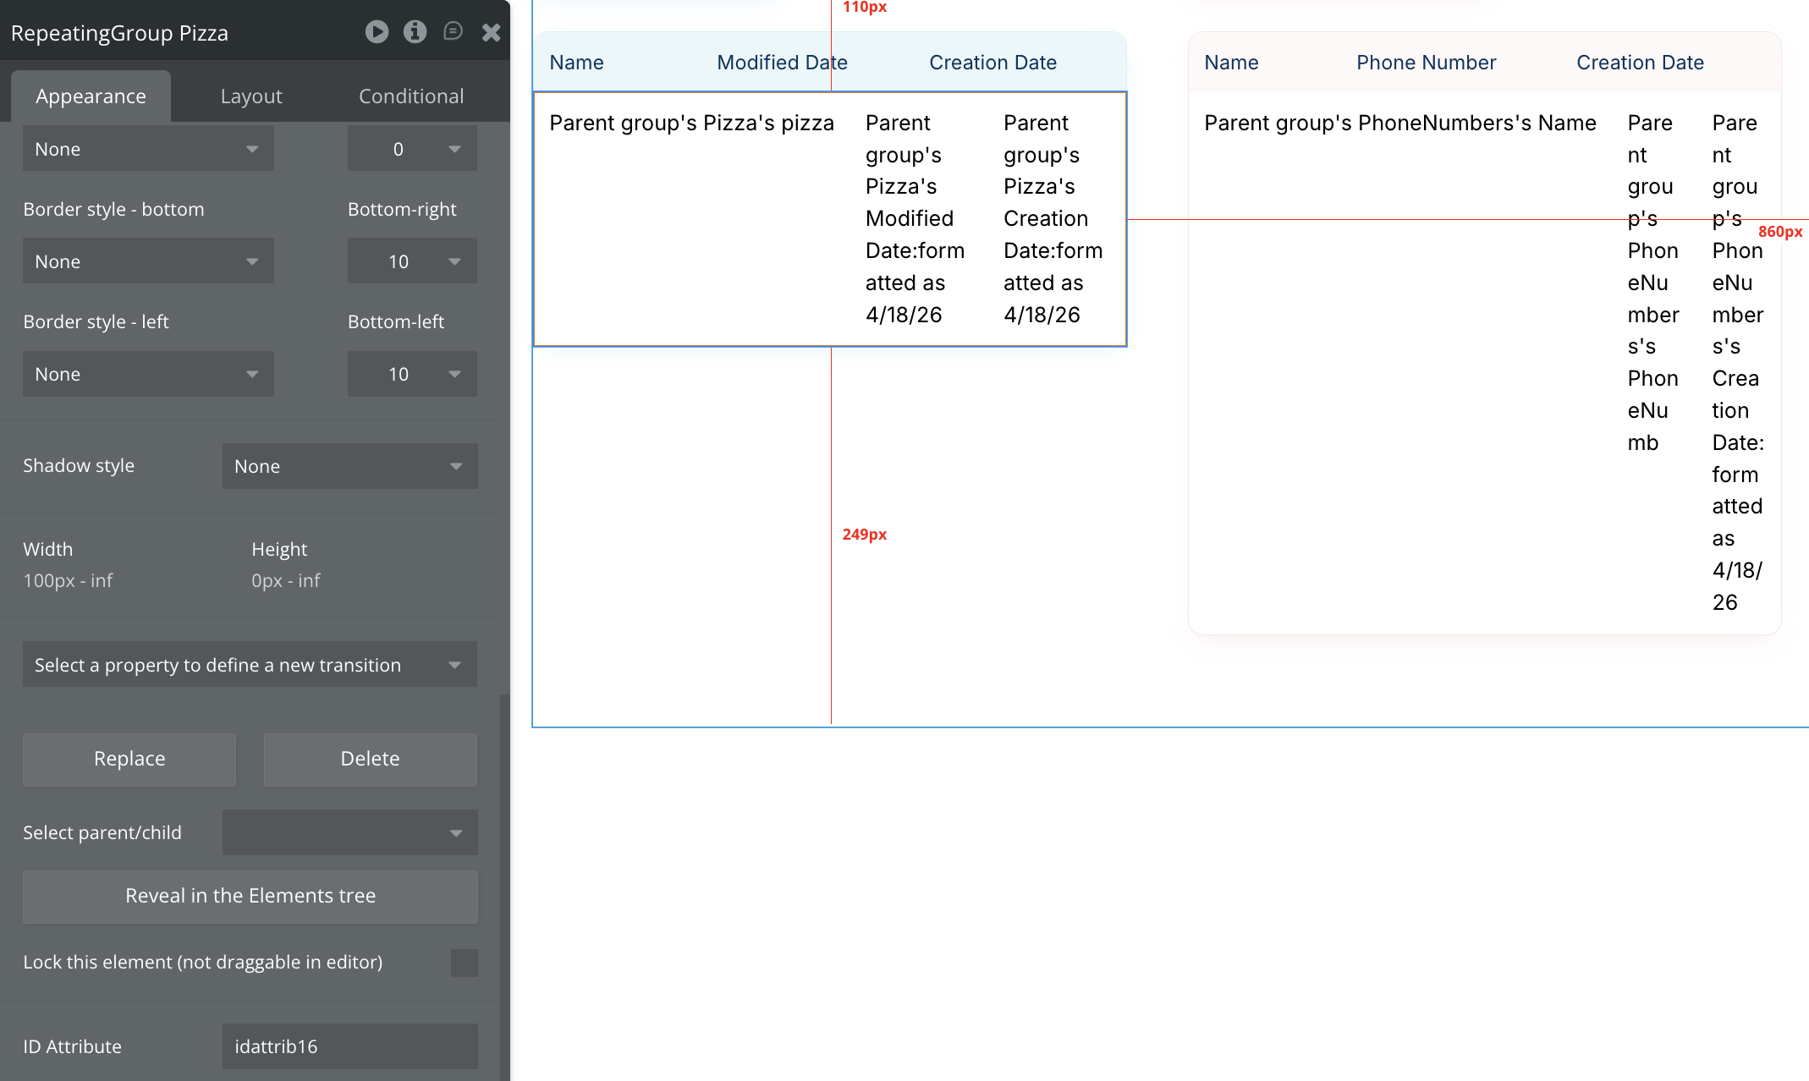Image resolution: width=1809 pixels, height=1081 pixels.
Task: Click the play icon in panel header
Action: coord(377,32)
